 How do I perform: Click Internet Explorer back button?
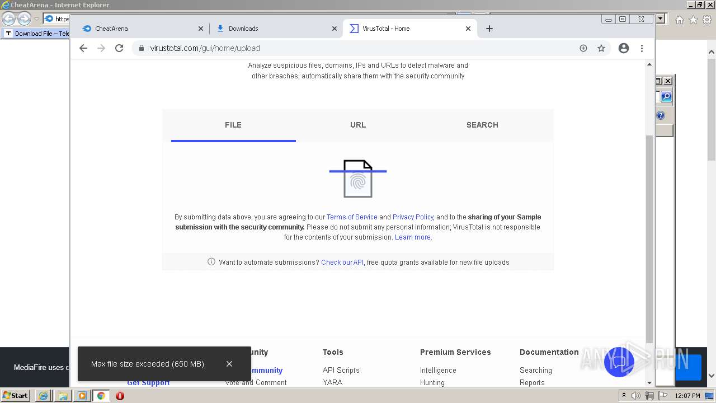tap(8, 19)
